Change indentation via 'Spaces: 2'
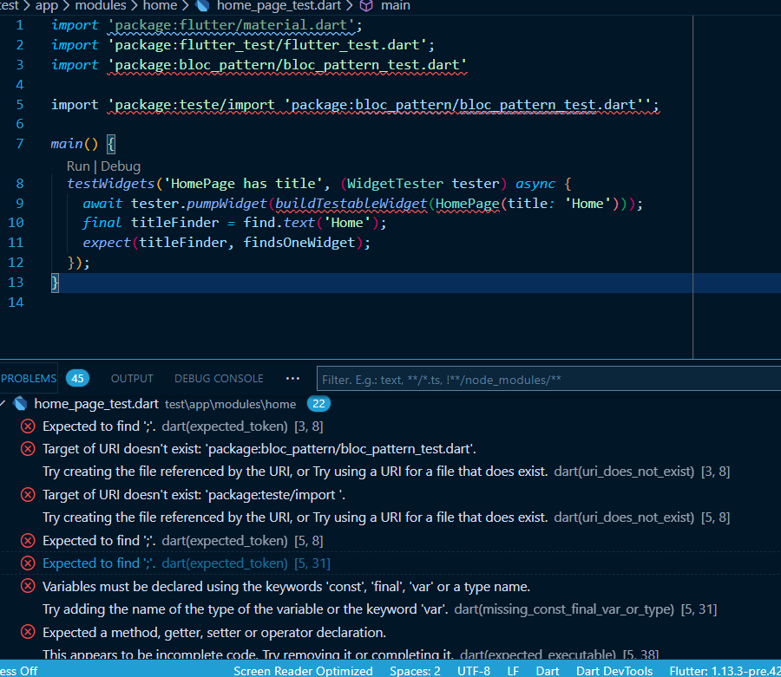The height and width of the screenshot is (677, 781). pyautogui.click(x=415, y=671)
